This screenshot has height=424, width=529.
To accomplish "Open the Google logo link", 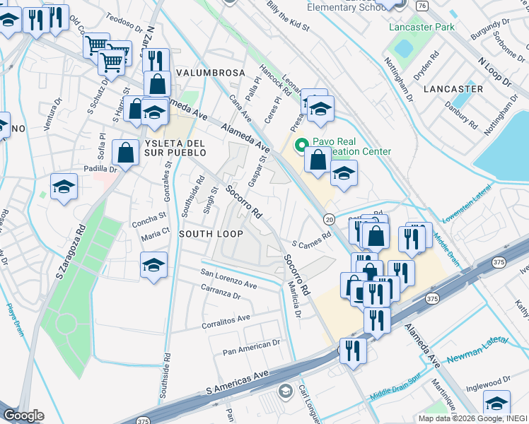I will click(x=23, y=416).
